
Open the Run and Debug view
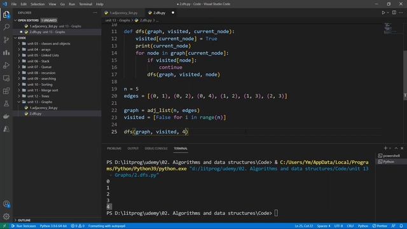point(6,65)
